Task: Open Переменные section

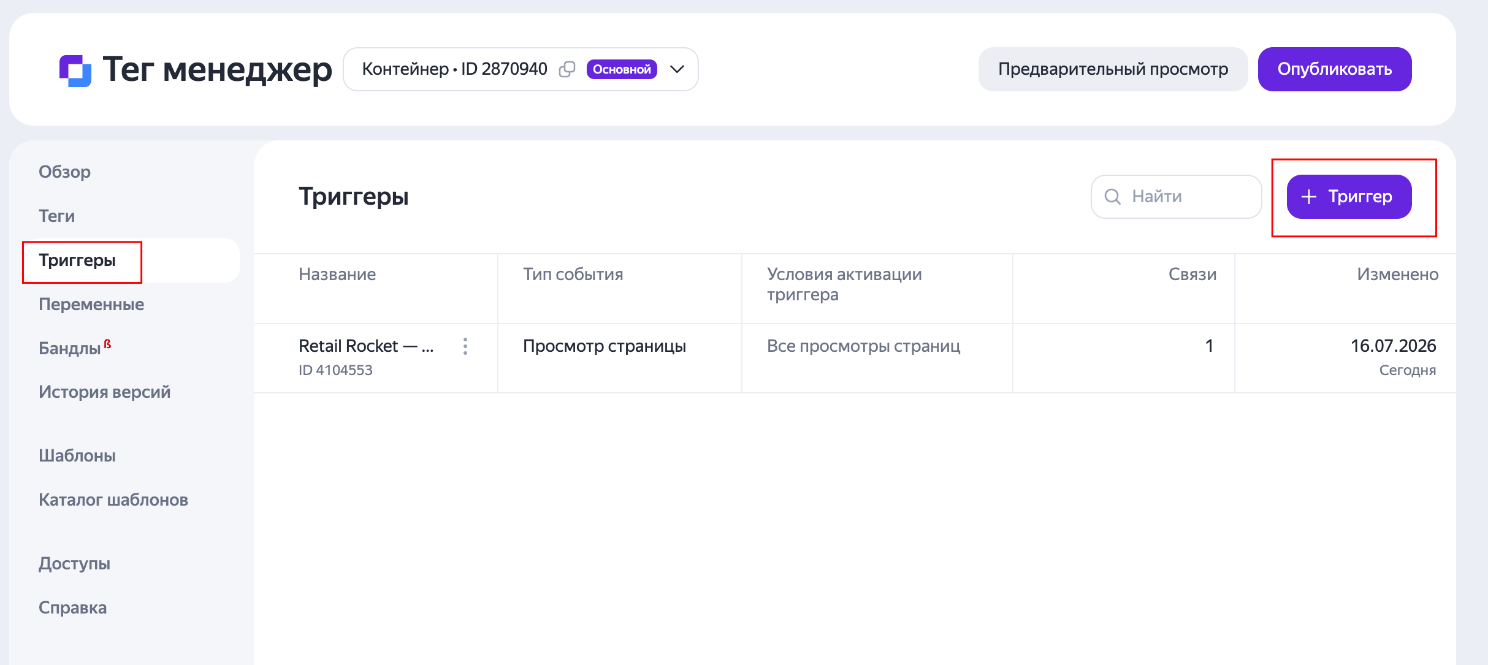Action: point(91,304)
